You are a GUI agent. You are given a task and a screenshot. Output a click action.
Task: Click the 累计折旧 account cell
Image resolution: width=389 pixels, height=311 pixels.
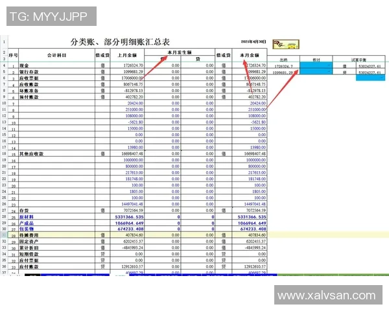[57, 248]
